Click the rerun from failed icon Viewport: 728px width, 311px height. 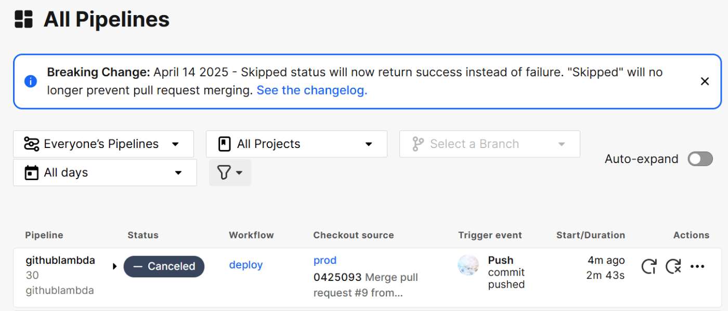click(x=673, y=266)
